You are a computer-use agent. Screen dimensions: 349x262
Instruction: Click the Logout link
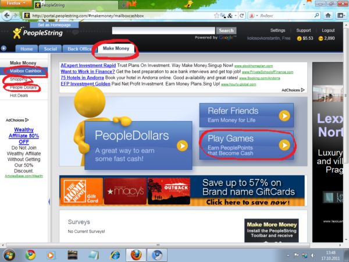click(328, 30)
